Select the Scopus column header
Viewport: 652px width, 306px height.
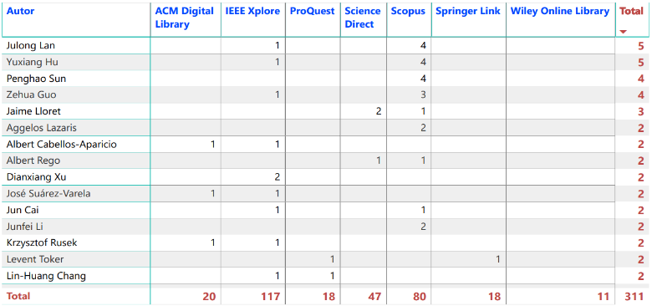click(408, 11)
